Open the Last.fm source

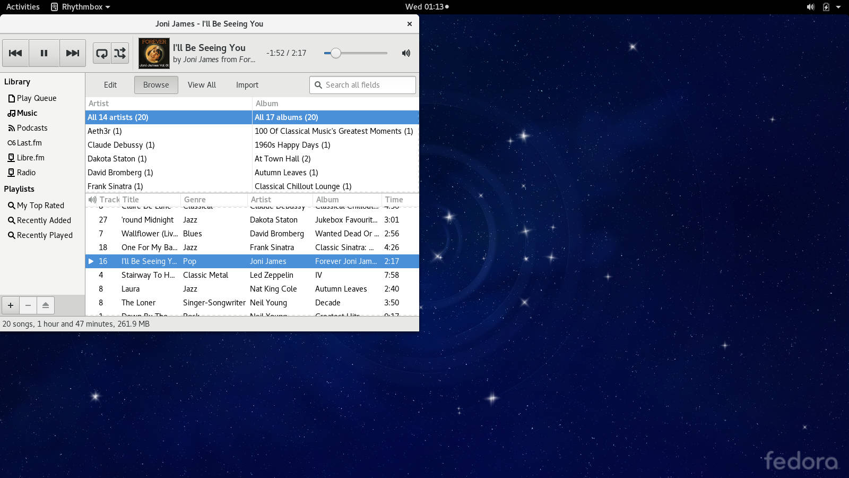click(x=24, y=143)
